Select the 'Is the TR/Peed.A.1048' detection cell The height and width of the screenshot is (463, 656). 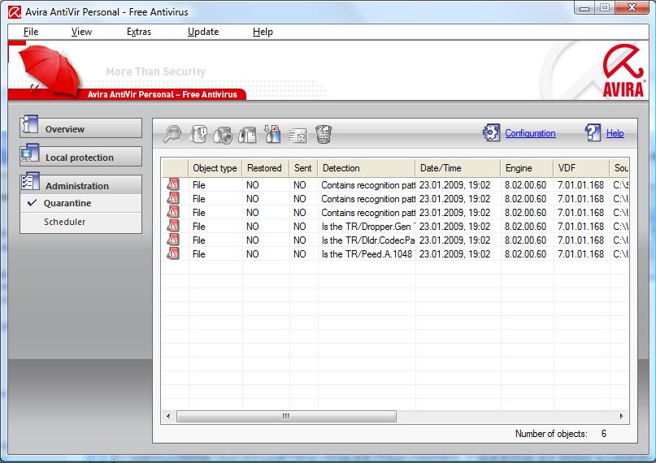click(x=367, y=253)
